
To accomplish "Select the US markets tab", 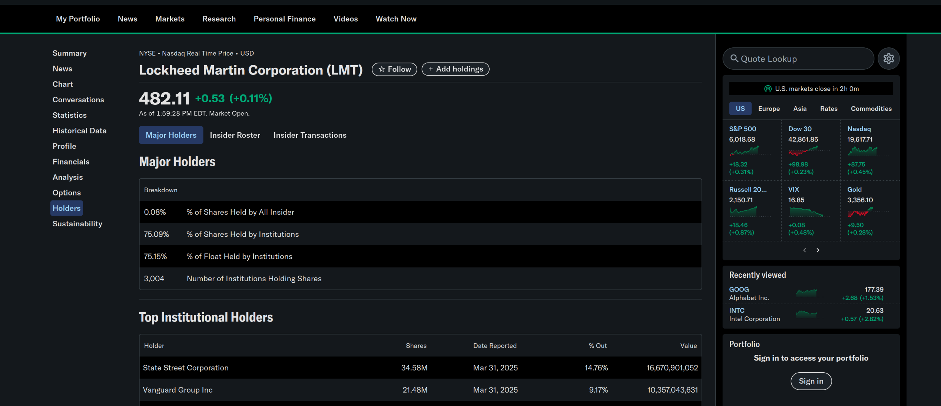I will [x=740, y=109].
